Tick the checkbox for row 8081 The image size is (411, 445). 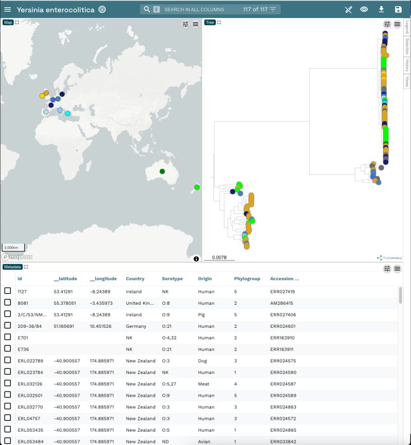click(x=8, y=303)
